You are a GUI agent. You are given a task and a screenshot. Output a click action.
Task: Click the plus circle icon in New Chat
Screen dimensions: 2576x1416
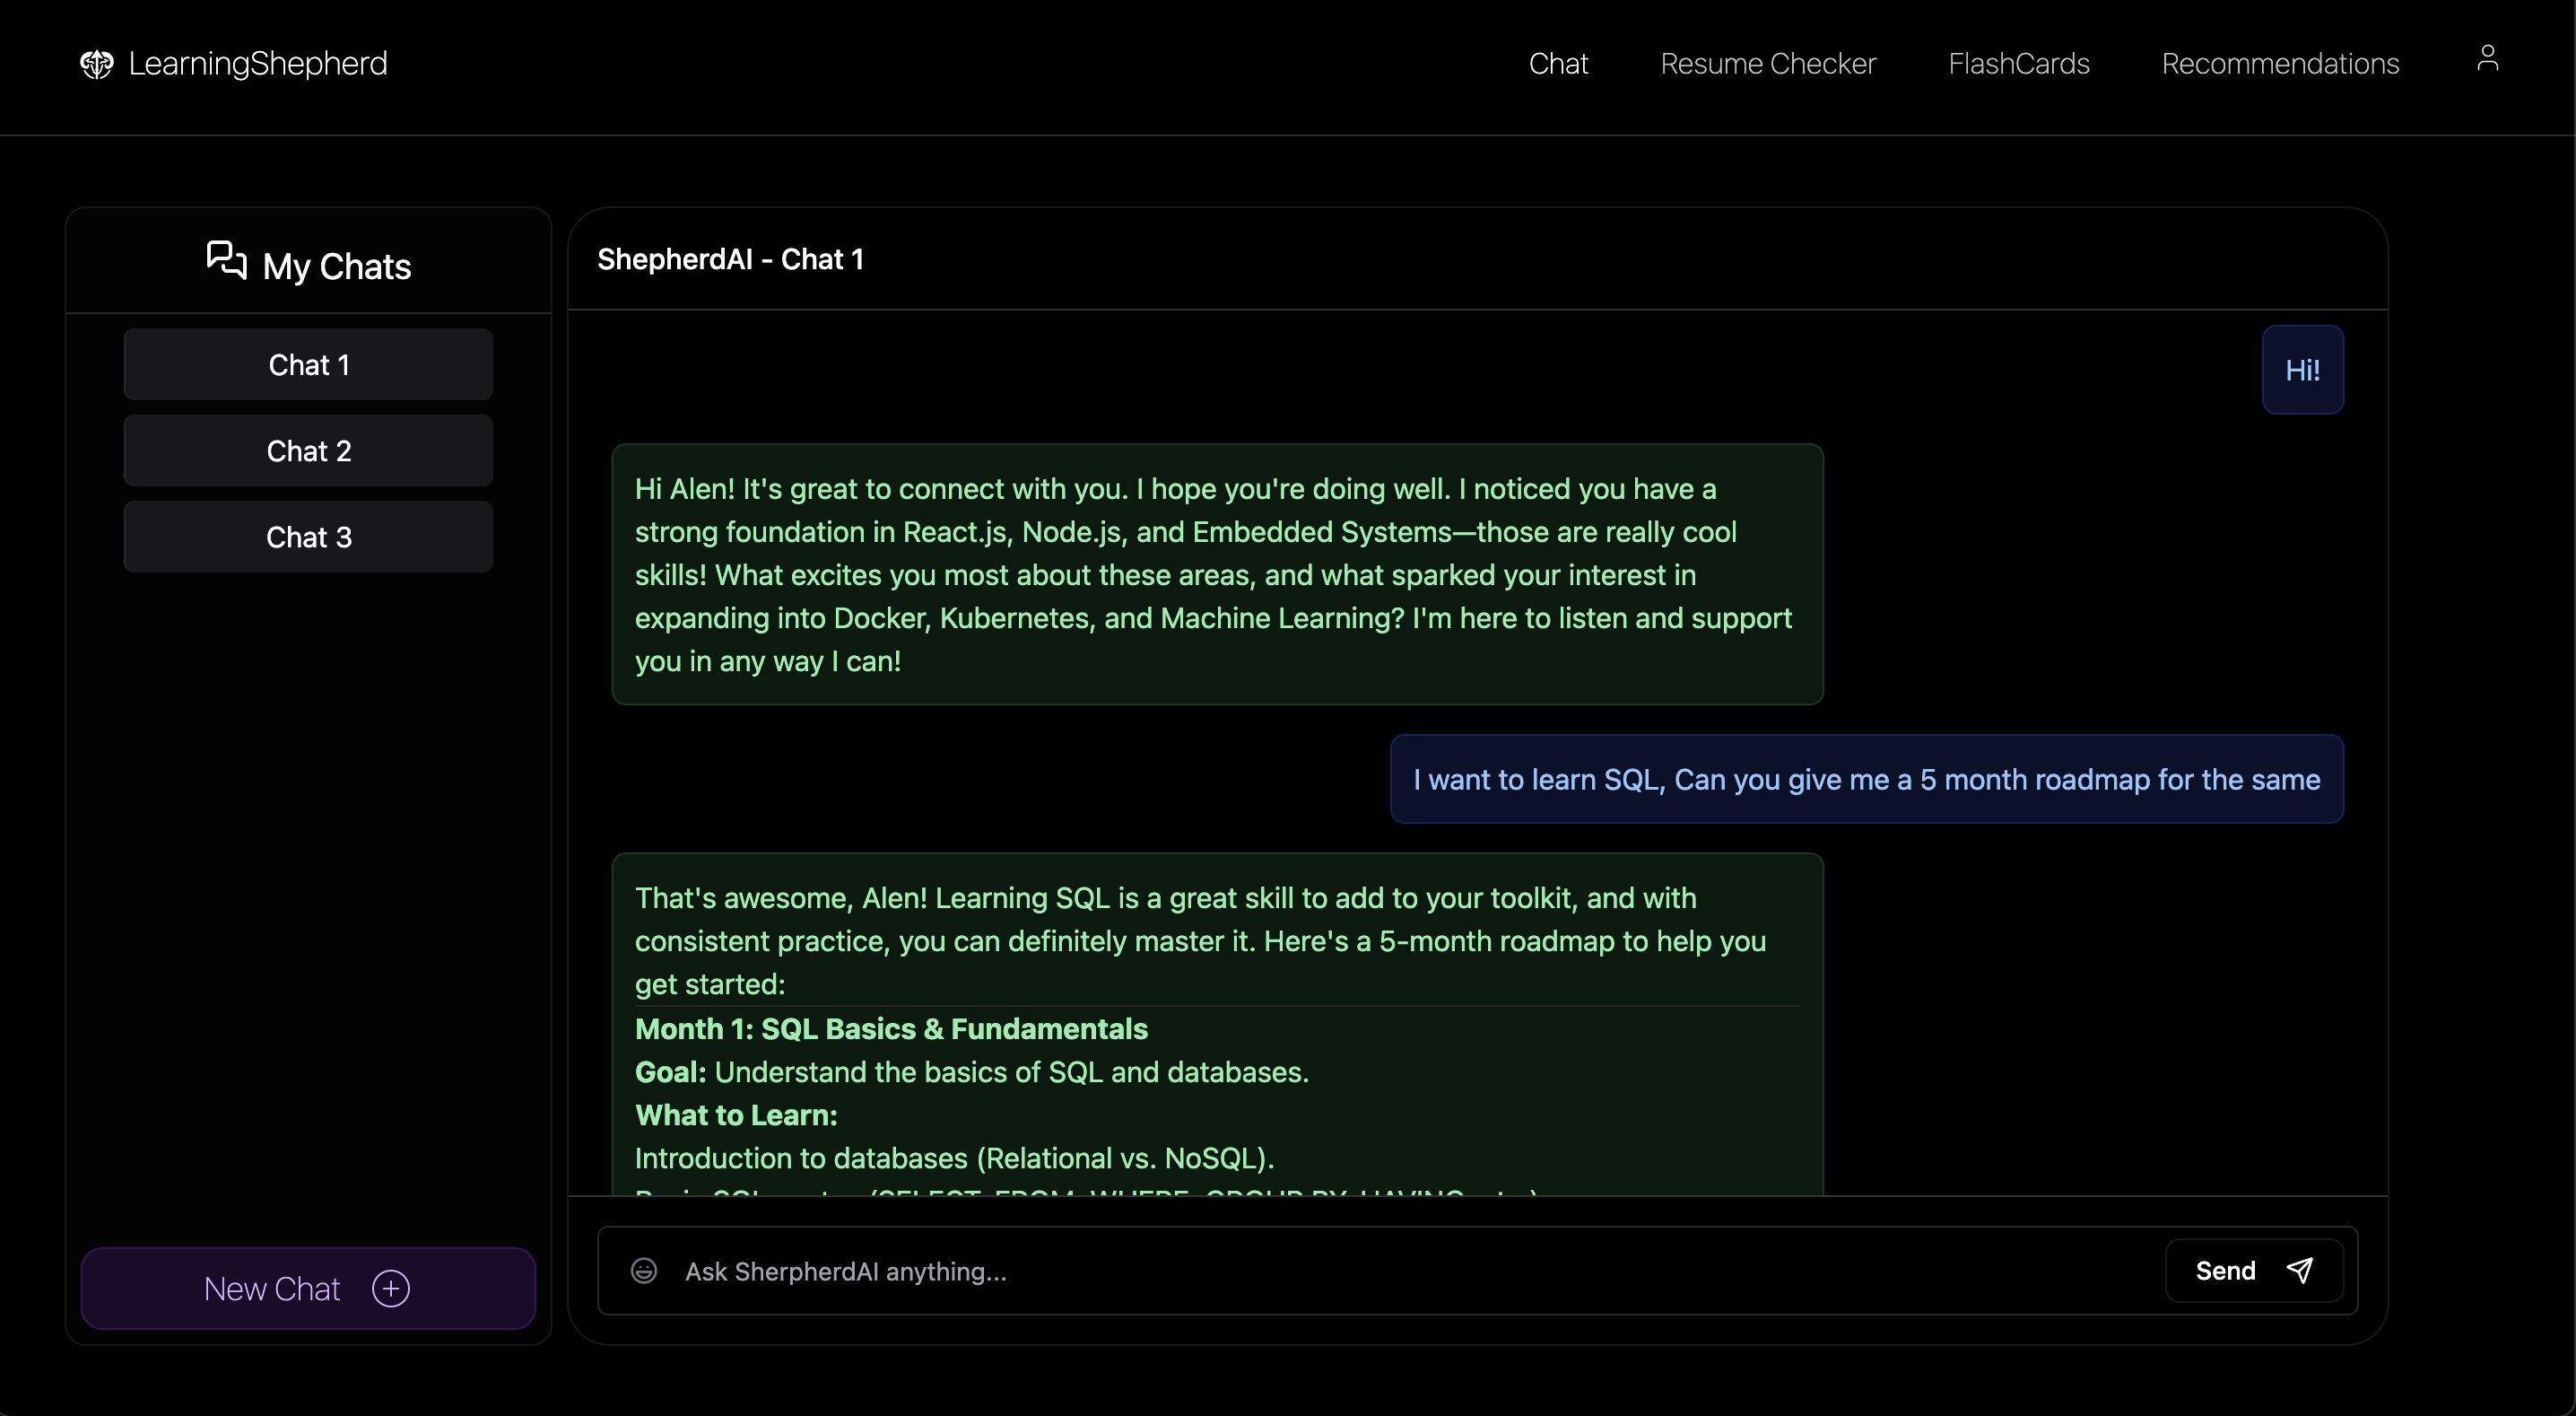pyautogui.click(x=391, y=1288)
